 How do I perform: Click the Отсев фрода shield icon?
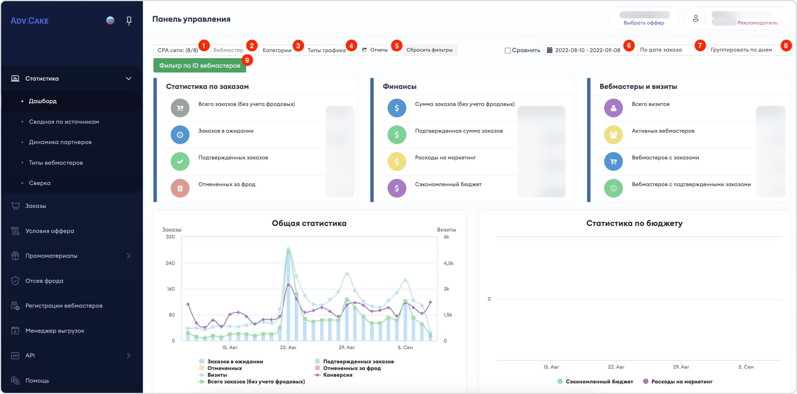coord(15,281)
